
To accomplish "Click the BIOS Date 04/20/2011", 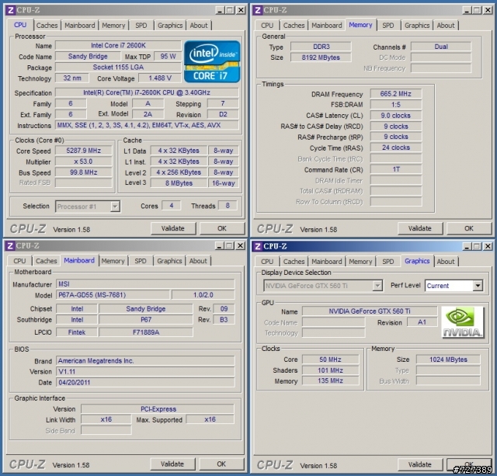I will click(145, 383).
